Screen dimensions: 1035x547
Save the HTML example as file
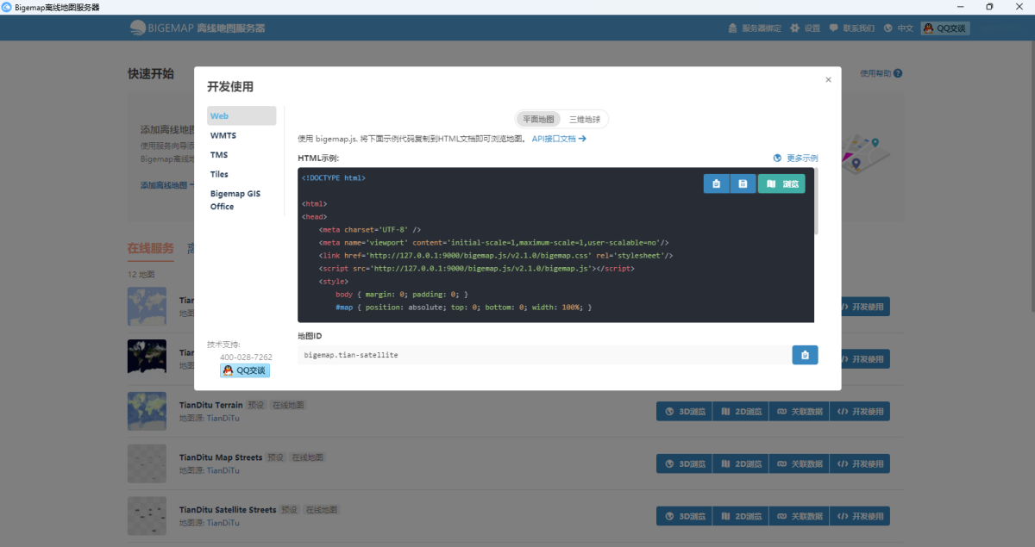click(742, 183)
